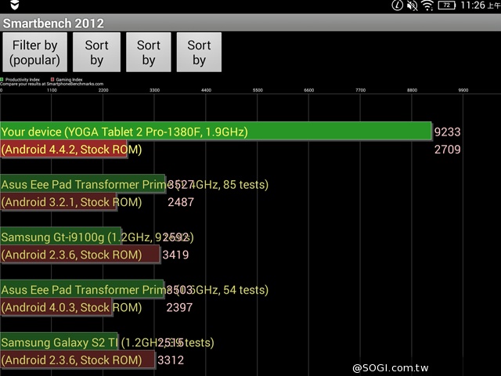This screenshot has width=501, height=376.
Task: Select the Android 4.0.3 Stock ROM bar
Action: tap(56, 307)
